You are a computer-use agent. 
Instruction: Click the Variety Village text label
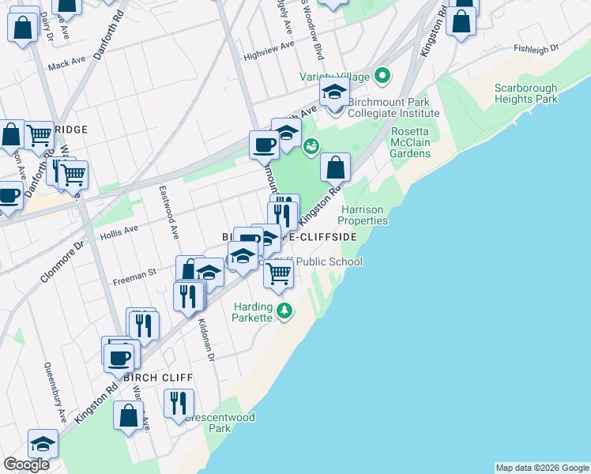click(335, 77)
